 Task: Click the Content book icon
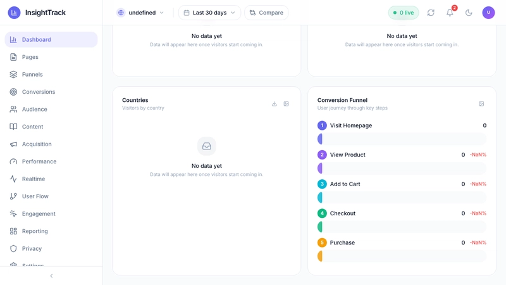pos(13,127)
